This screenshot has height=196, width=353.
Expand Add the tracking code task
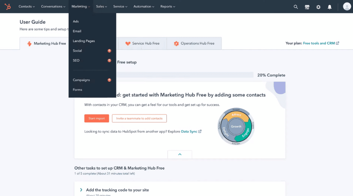81,190
